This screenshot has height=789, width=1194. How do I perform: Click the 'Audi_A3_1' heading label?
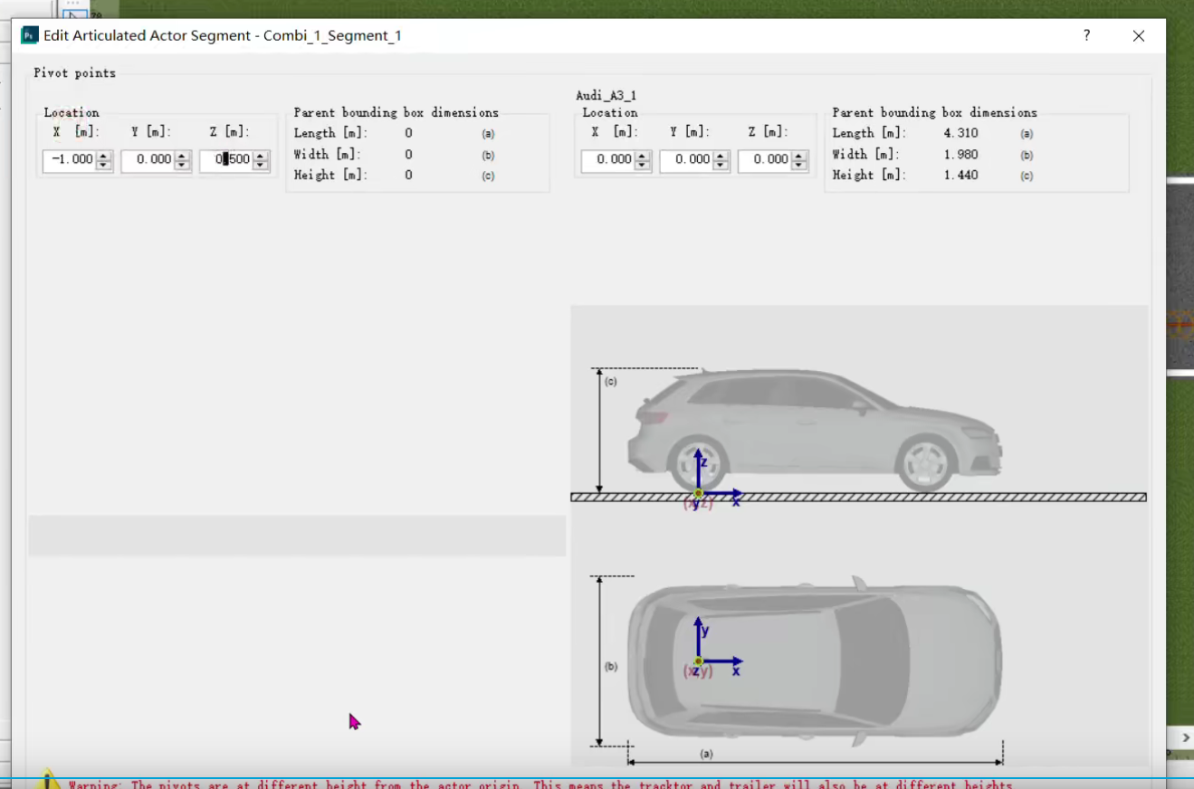click(607, 95)
